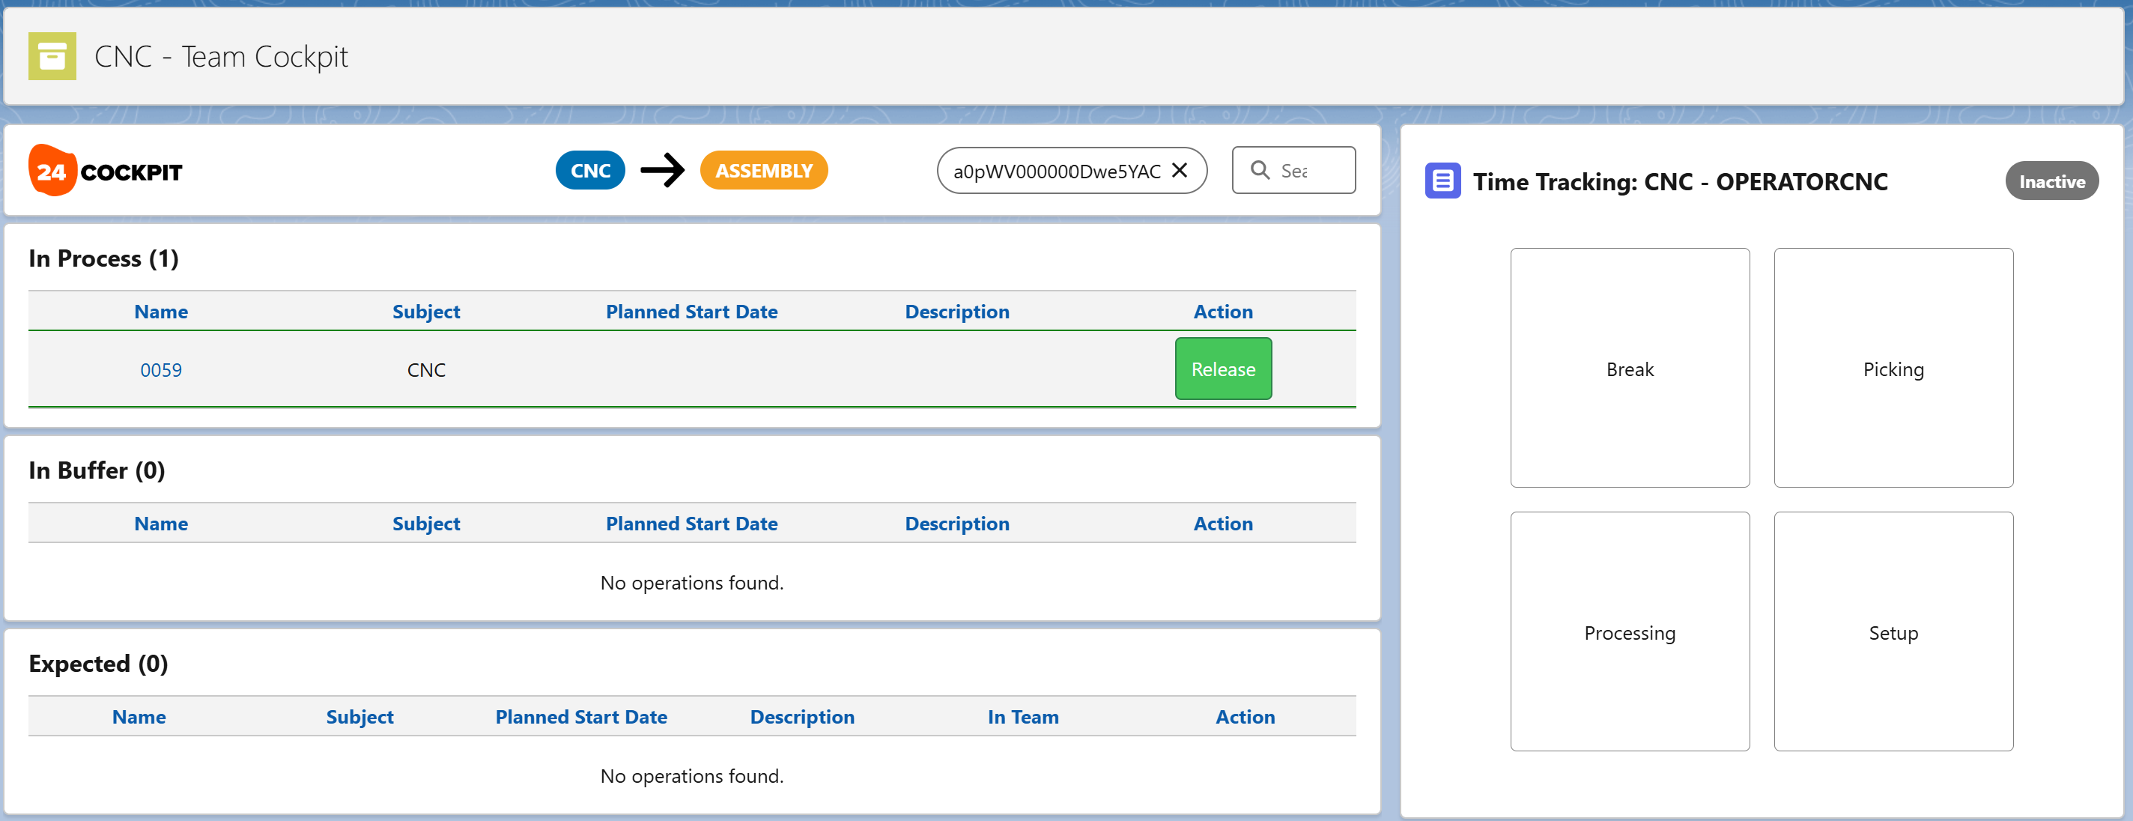The height and width of the screenshot is (821, 2133).
Task: Click the Inactive status badge
Action: pos(2051,181)
